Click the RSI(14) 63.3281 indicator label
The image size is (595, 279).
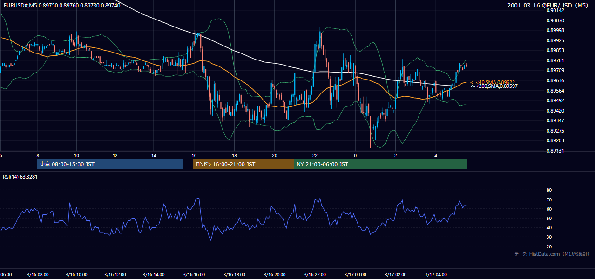(20, 177)
